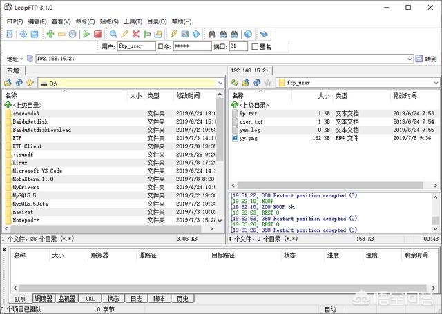
Task: Open settings via the gear toolbar icon
Action: [x=23, y=34]
